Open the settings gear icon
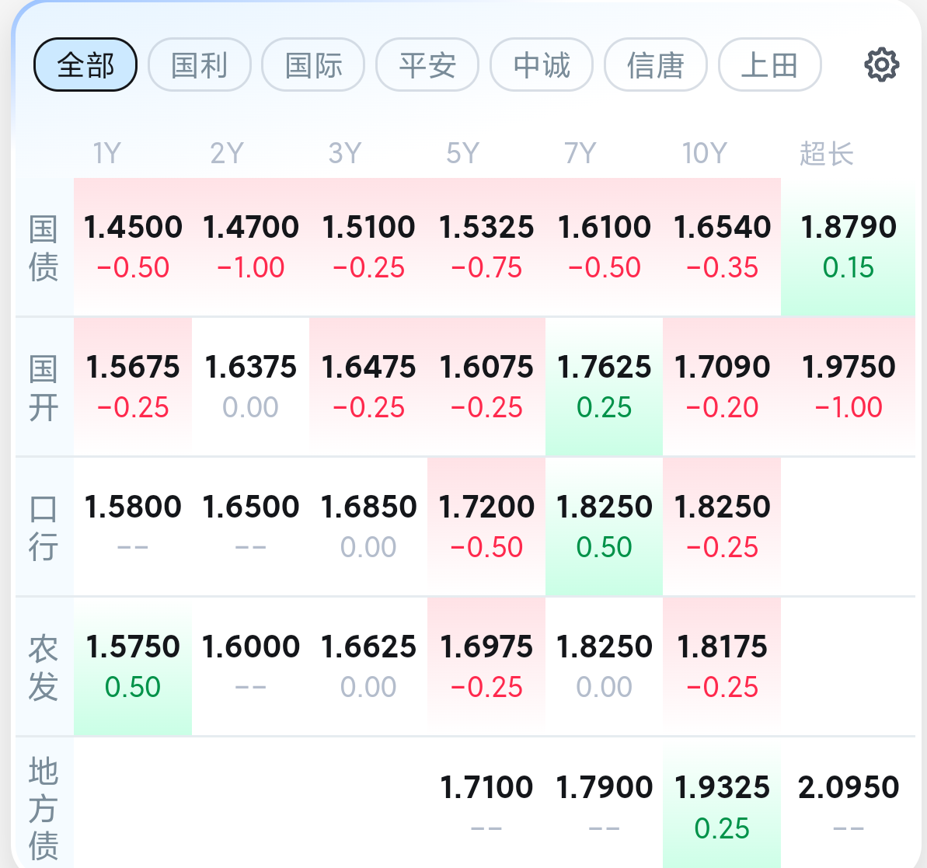Image resolution: width=927 pixels, height=868 pixels. click(x=881, y=64)
